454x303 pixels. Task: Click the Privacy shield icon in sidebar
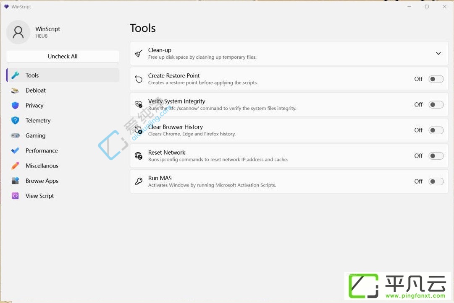[x=15, y=106]
